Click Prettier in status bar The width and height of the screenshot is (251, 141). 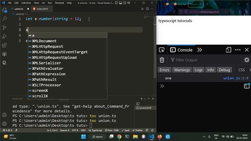[x=137, y=130]
